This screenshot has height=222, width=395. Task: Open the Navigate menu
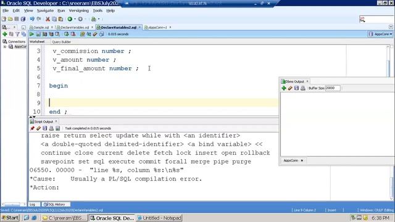click(x=45, y=10)
